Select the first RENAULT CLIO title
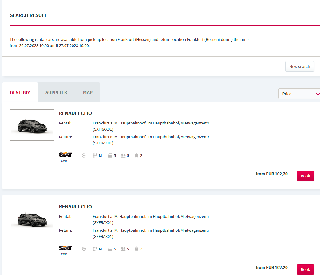The width and height of the screenshot is (320, 275). pos(75,113)
